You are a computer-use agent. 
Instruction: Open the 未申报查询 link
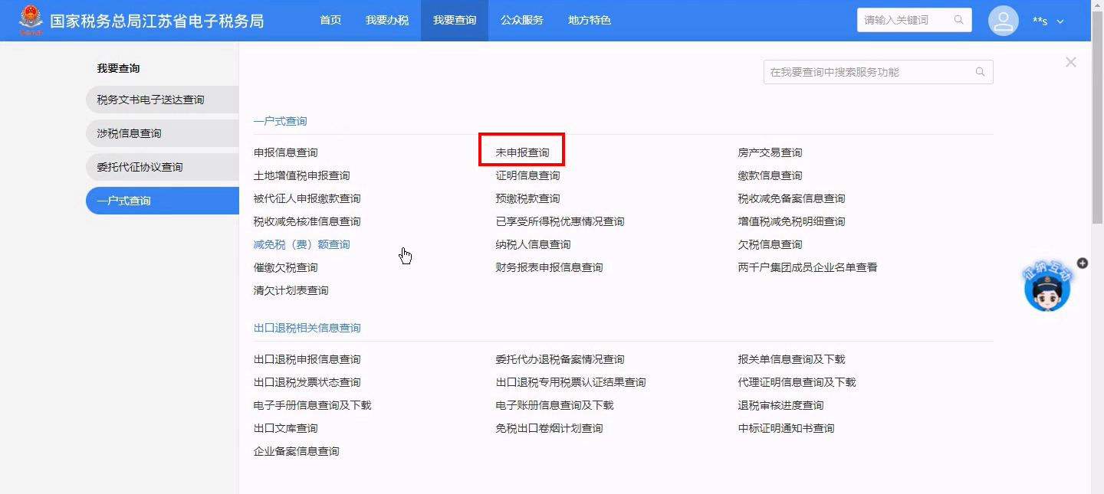point(522,152)
